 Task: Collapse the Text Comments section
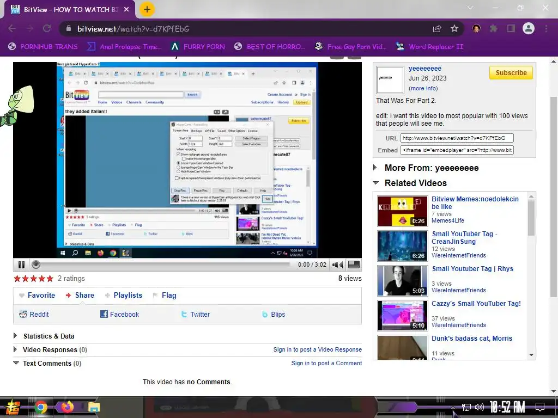(x=47, y=363)
